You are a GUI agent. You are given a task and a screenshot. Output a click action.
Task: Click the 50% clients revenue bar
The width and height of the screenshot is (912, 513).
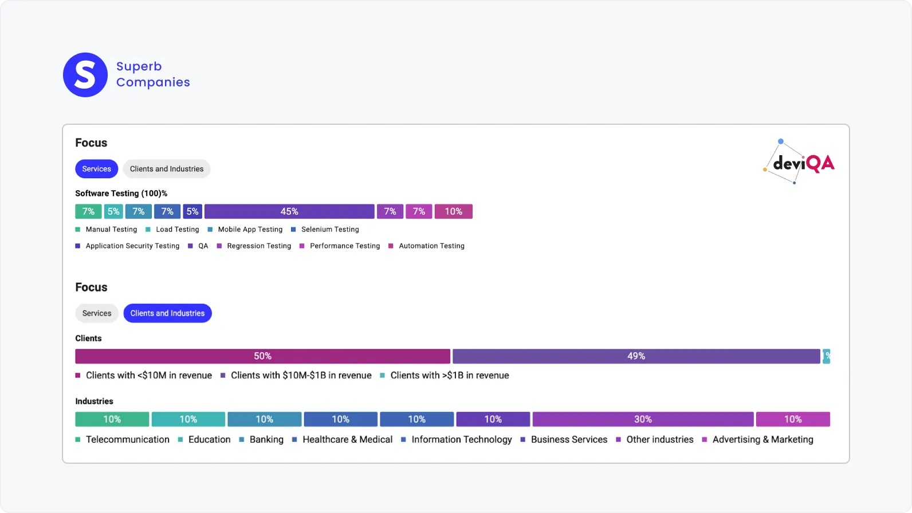262,356
